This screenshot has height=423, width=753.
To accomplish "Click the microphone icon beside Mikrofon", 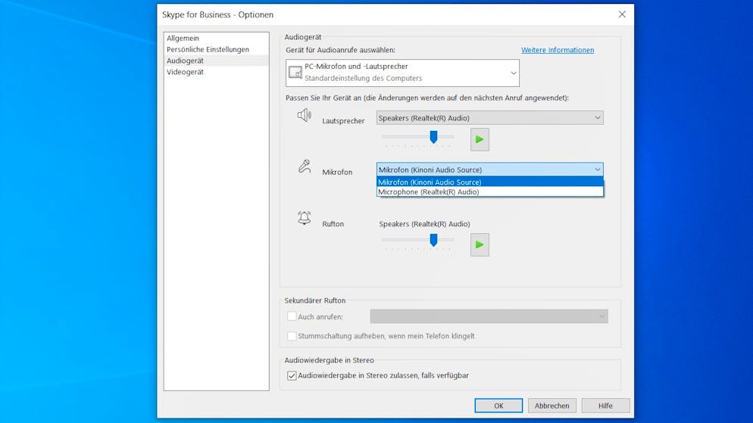I will pos(305,166).
